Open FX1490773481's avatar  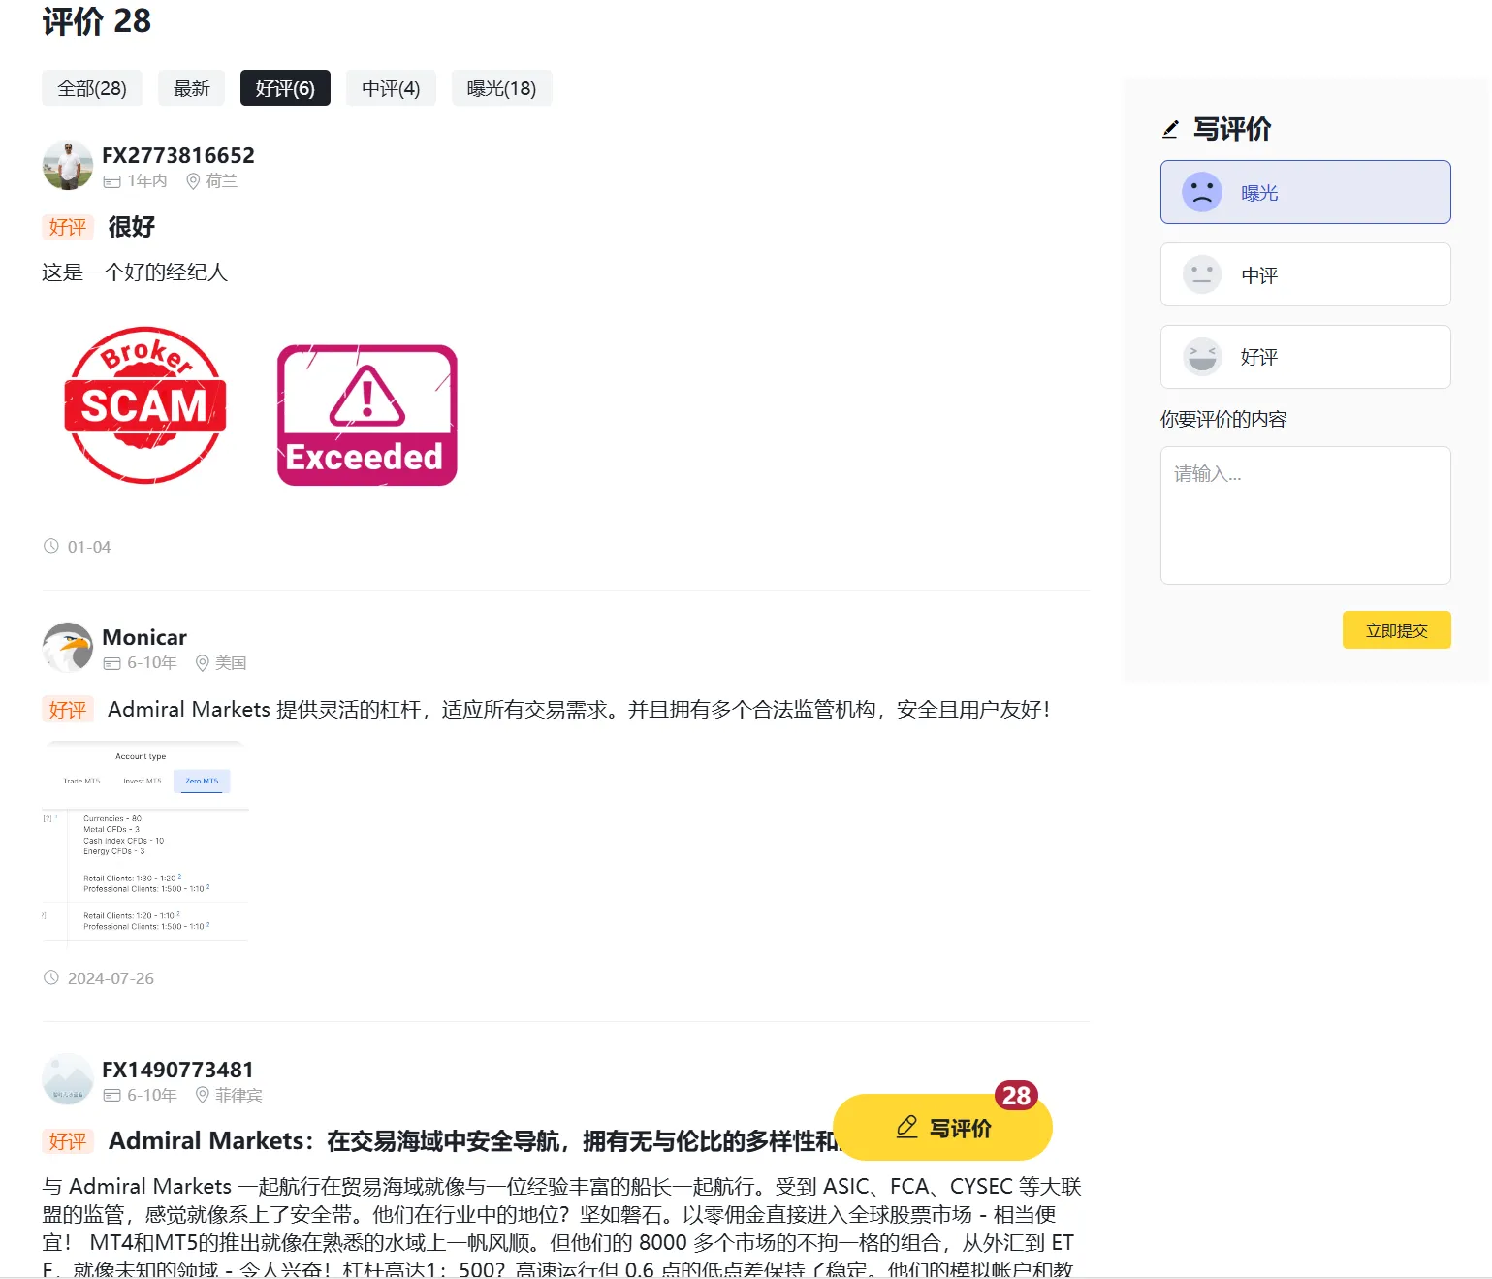68,1079
